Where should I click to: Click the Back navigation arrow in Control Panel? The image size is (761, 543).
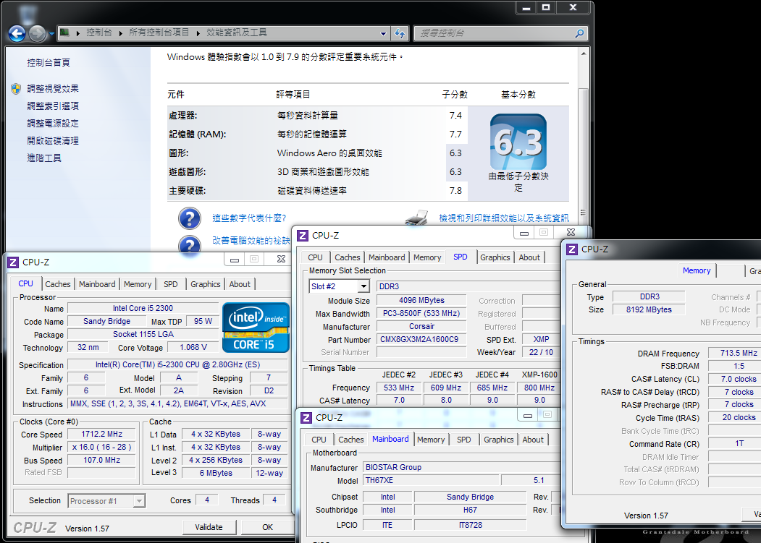click(17, 33)
